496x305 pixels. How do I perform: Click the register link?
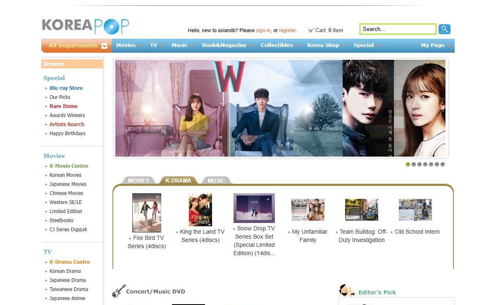(287, 30)
